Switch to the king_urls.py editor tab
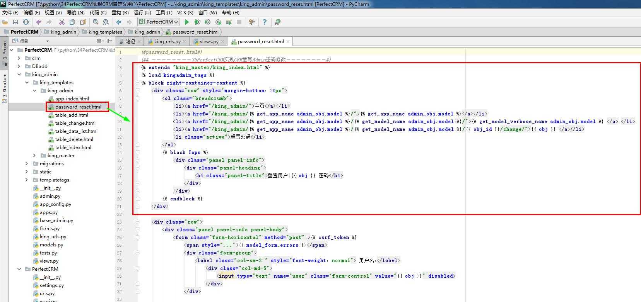This screenshot has height=302, width=641. (x=167, y=41)
